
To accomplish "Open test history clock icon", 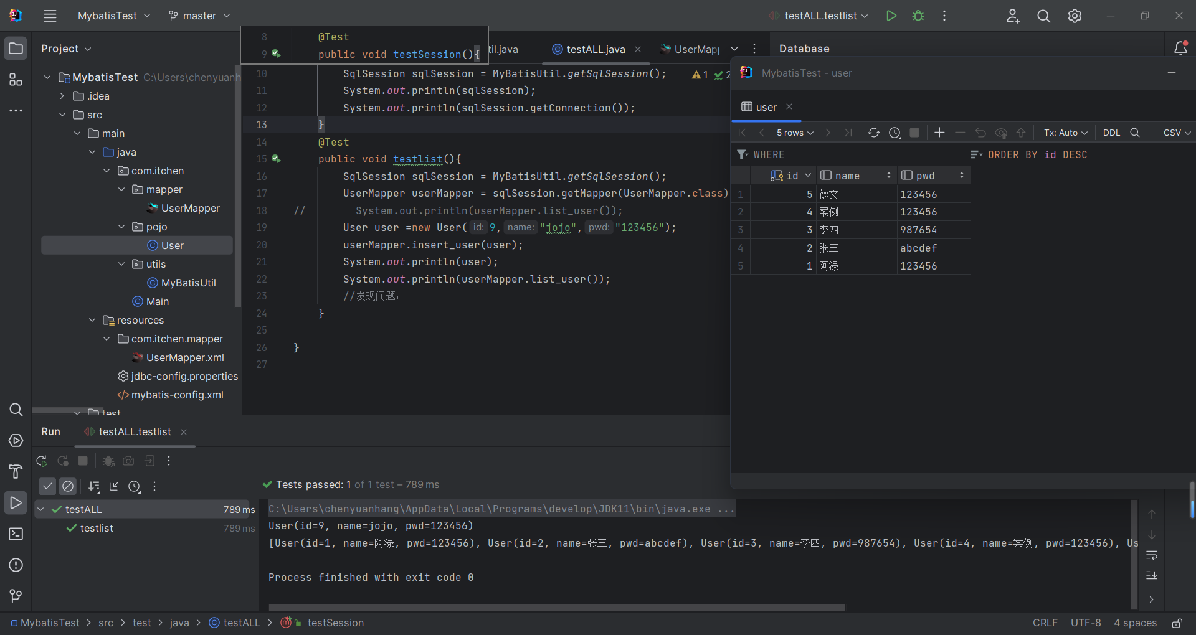I will pos(135,486).
